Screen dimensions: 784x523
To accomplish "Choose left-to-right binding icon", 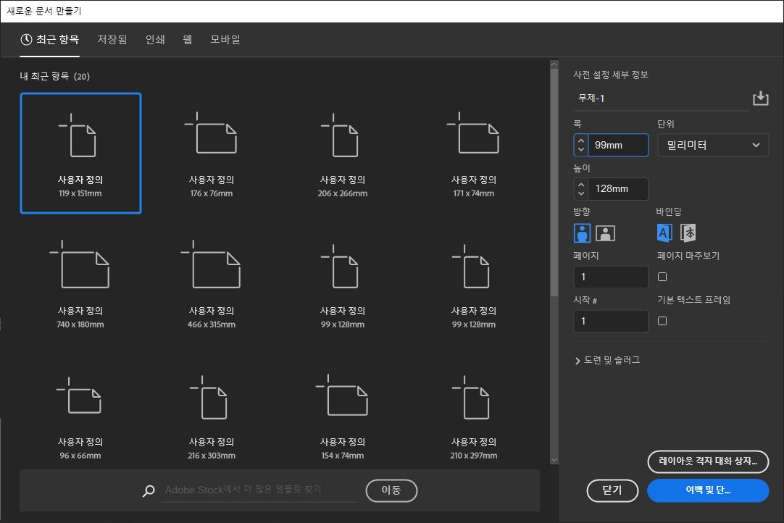I will point(664,233).
